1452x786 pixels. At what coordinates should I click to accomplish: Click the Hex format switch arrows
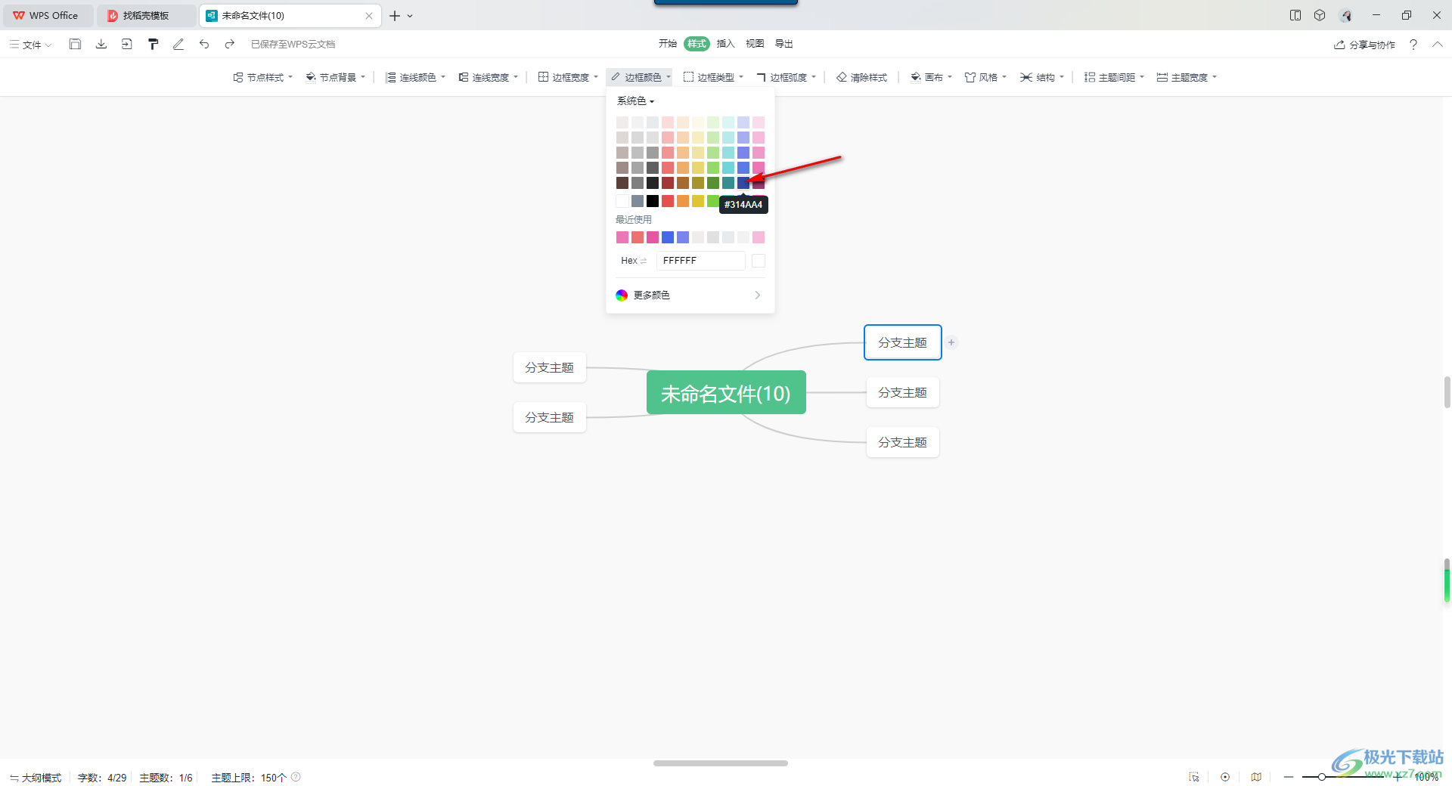click(644, 261)
